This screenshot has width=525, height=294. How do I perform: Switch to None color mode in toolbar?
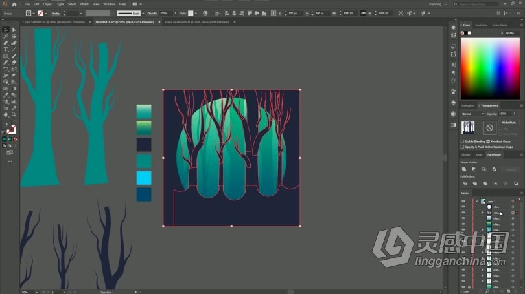point(15,139)
